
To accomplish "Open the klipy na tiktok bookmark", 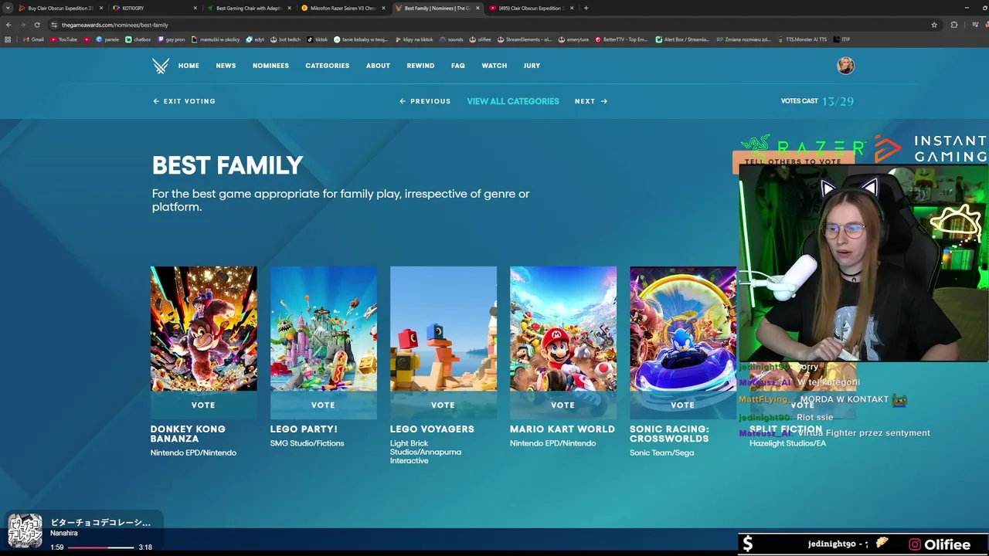I will [x=413, y=39].
